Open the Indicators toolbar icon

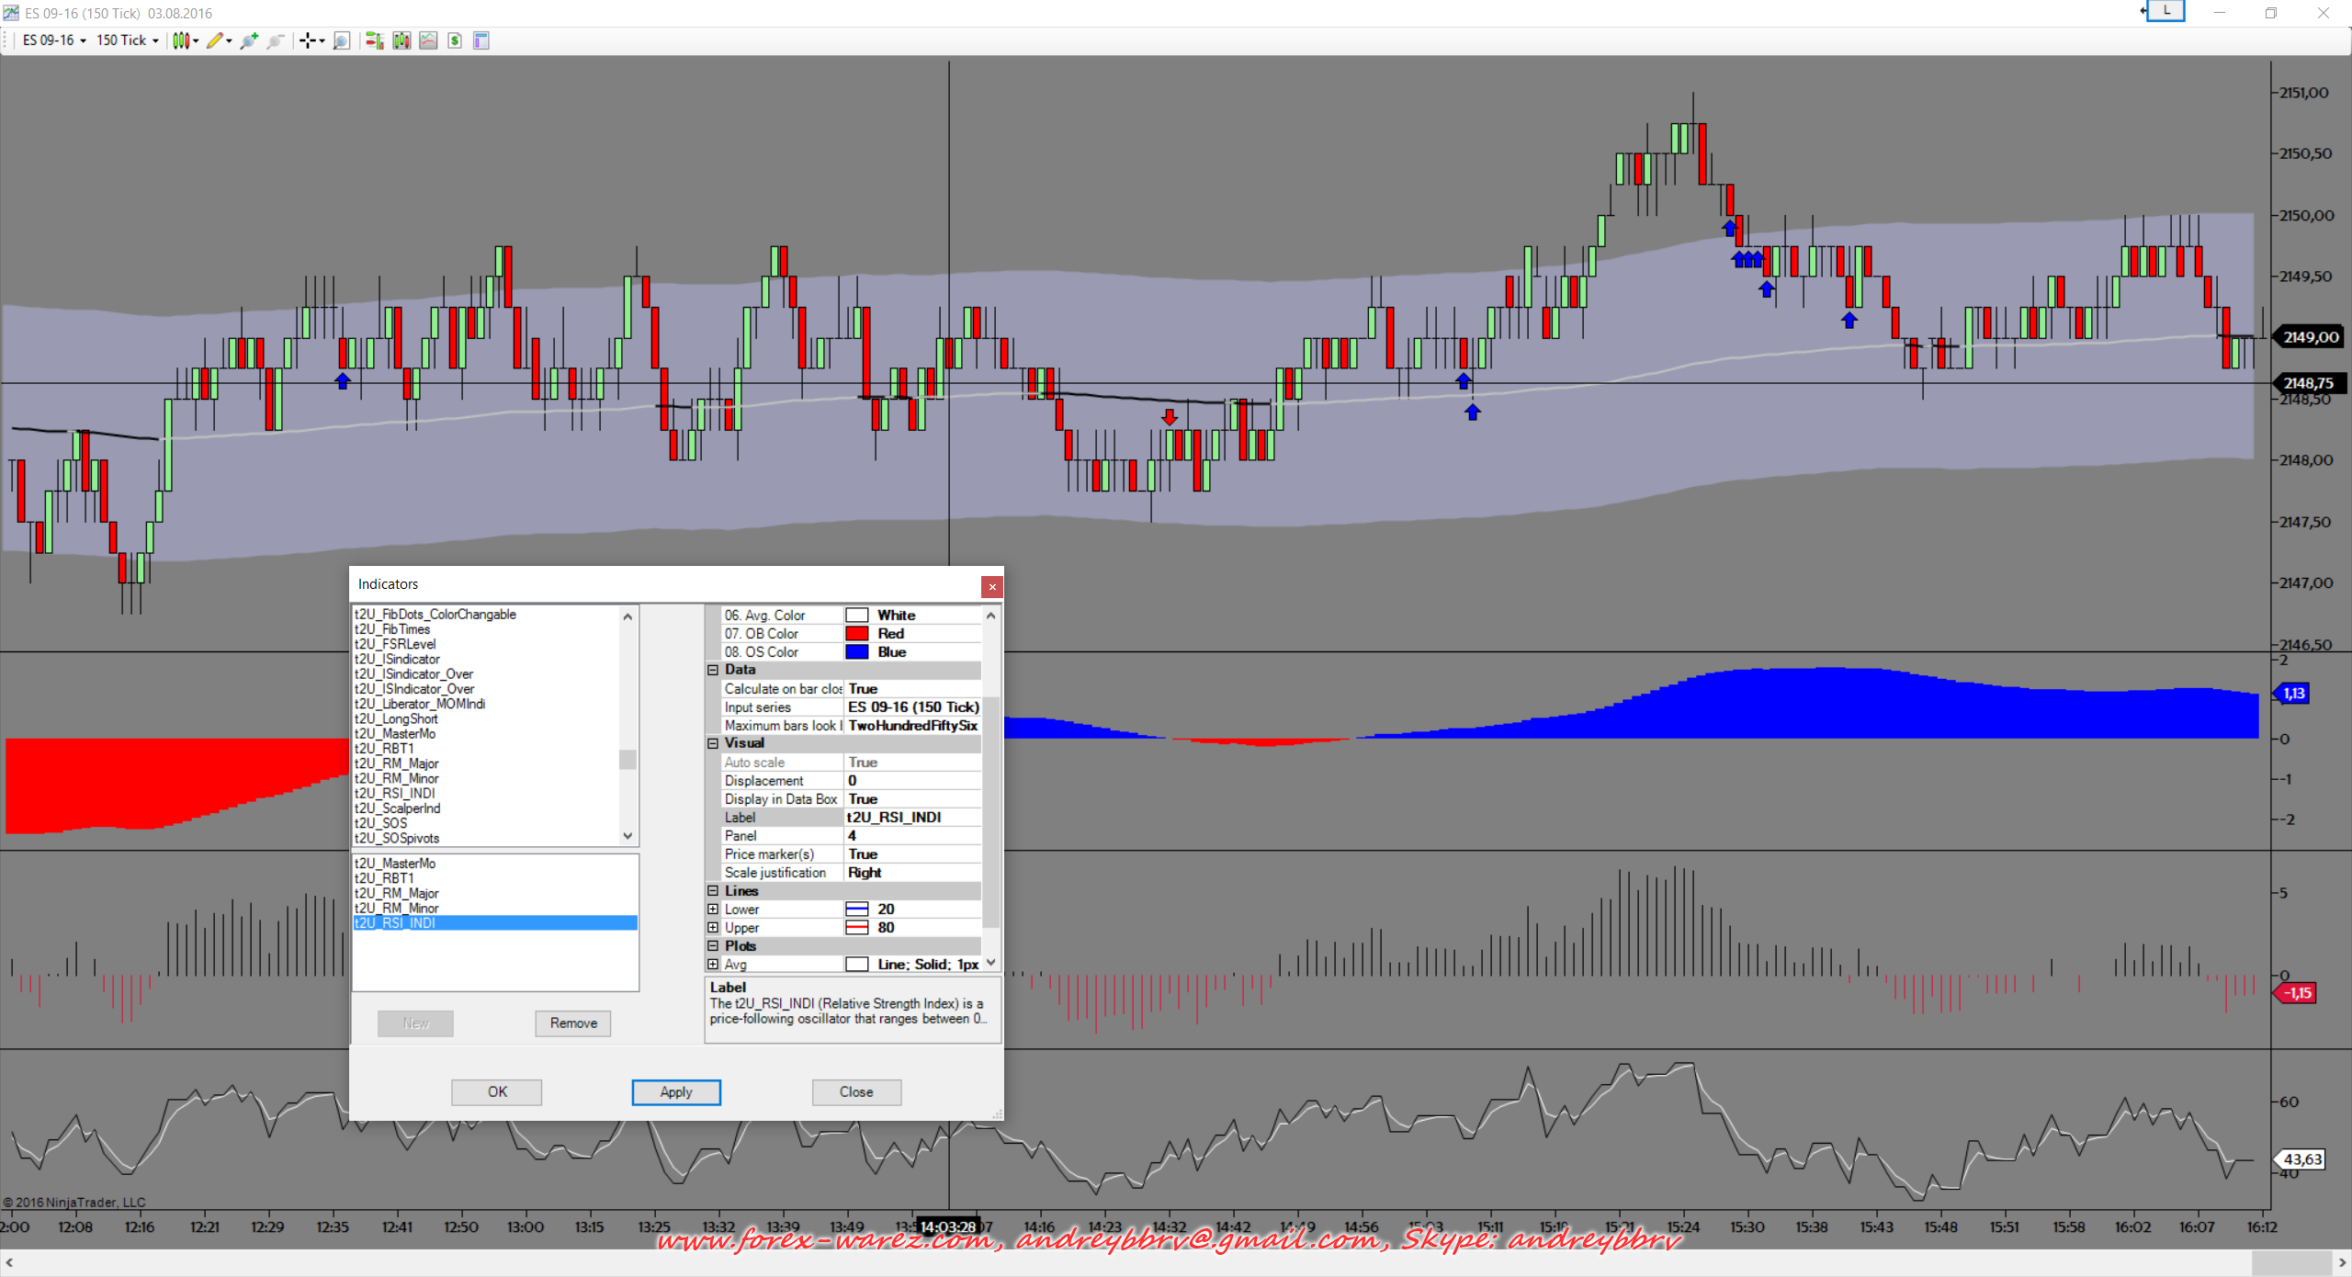coord(428,40)
